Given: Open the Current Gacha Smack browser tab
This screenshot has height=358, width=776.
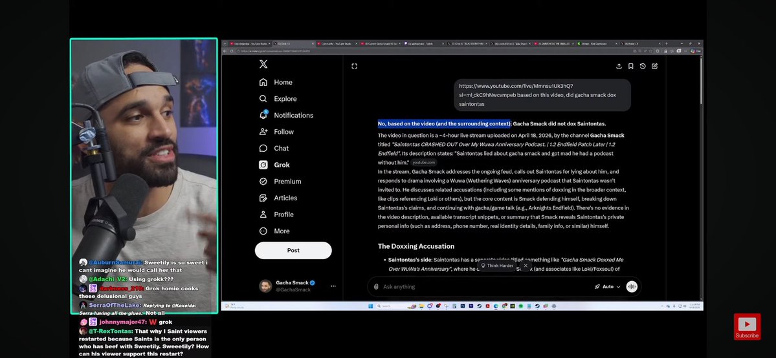Looking at the screenshot, I should click(381, 43).
